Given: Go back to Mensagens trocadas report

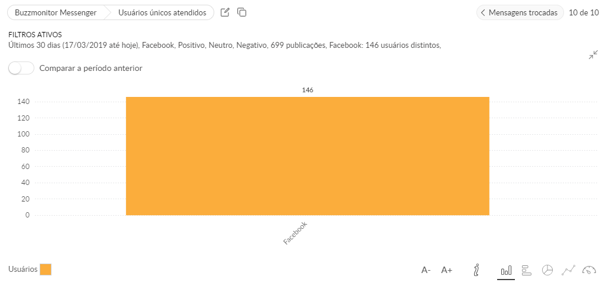Looking at the screenshot, I should pyautogui.click(x=520, y=12).
